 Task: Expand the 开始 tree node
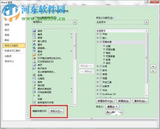[x=98, y=34]
